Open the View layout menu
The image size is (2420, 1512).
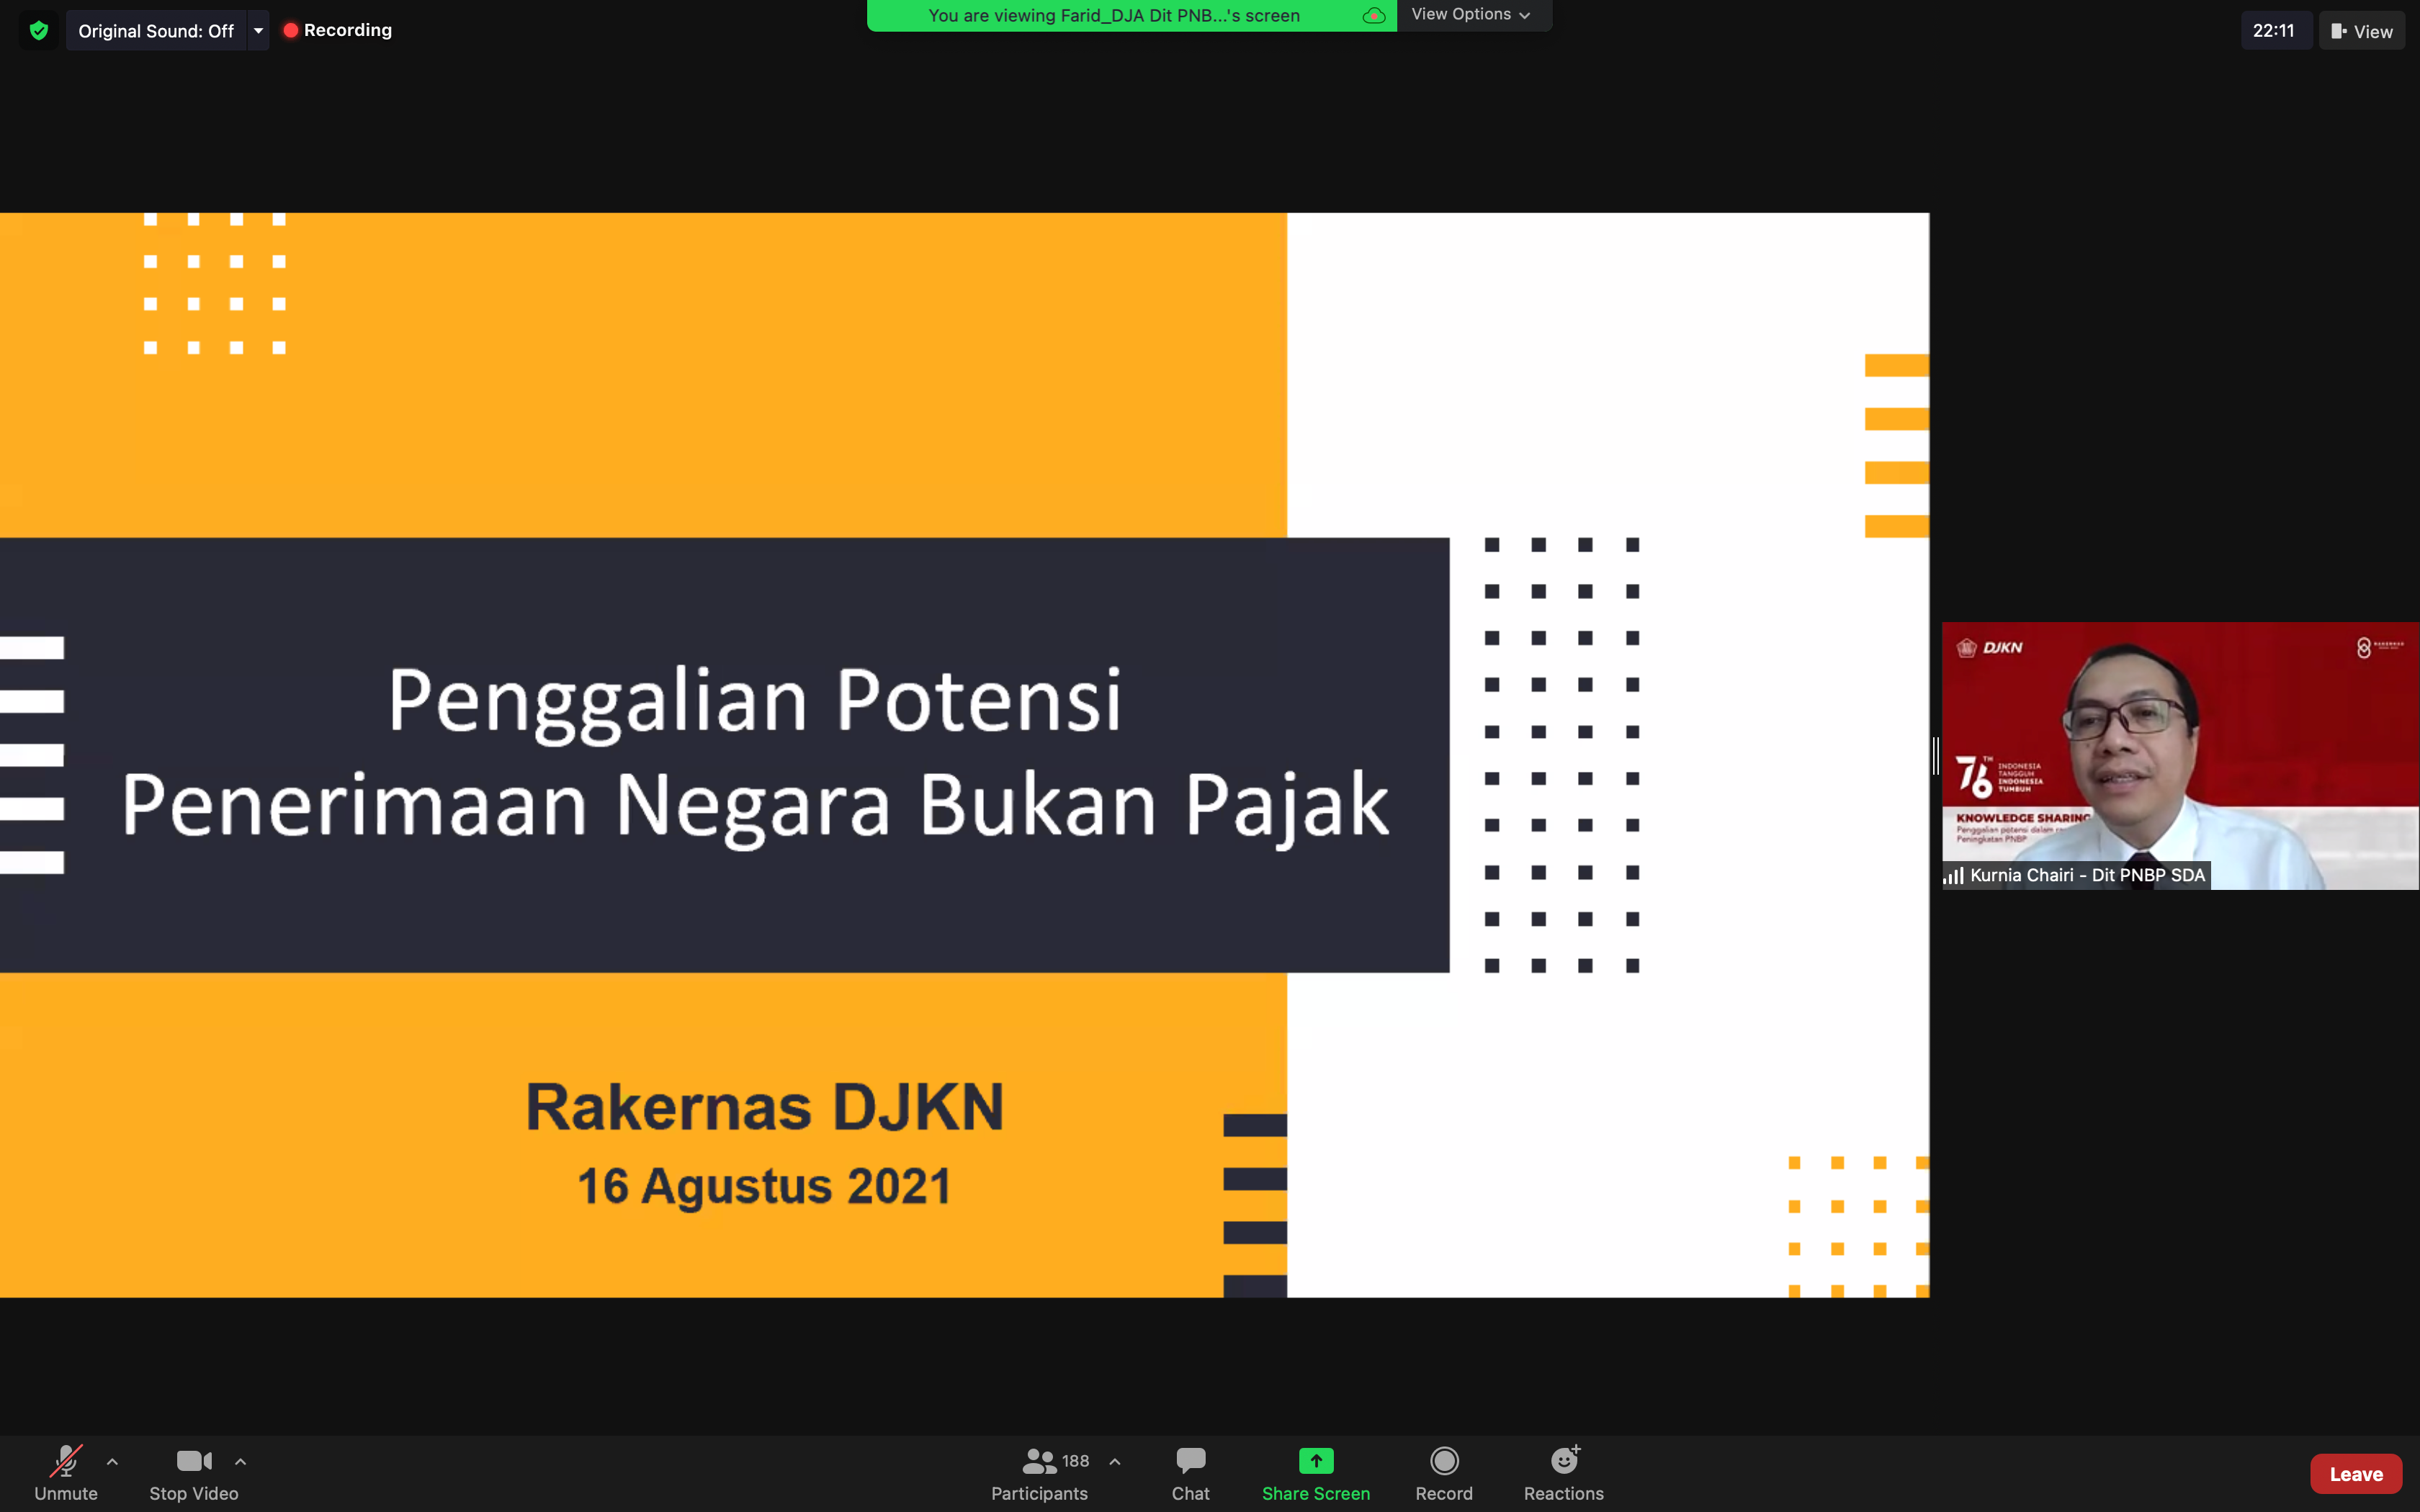coord(2362,31)
